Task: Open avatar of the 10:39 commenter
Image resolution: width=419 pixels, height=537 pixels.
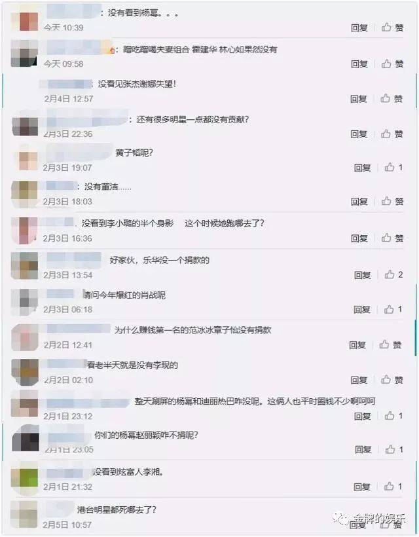Action: point(24,21)
